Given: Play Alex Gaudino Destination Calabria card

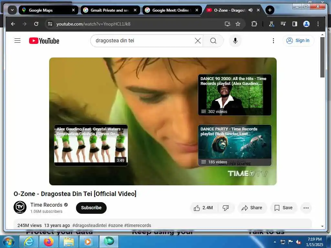Looking at the screenshot, I should (91, 145).
